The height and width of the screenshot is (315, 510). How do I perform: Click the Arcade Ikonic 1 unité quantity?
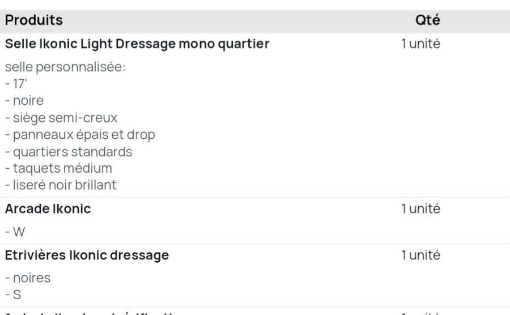click(x=420, y=208)
